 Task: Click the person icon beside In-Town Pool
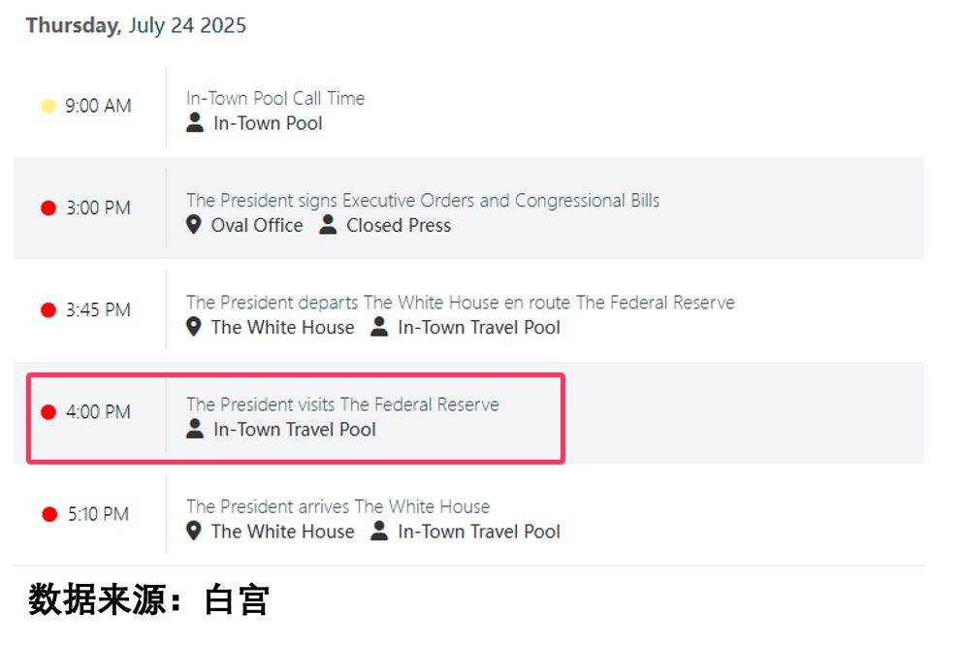click(195, 122)
